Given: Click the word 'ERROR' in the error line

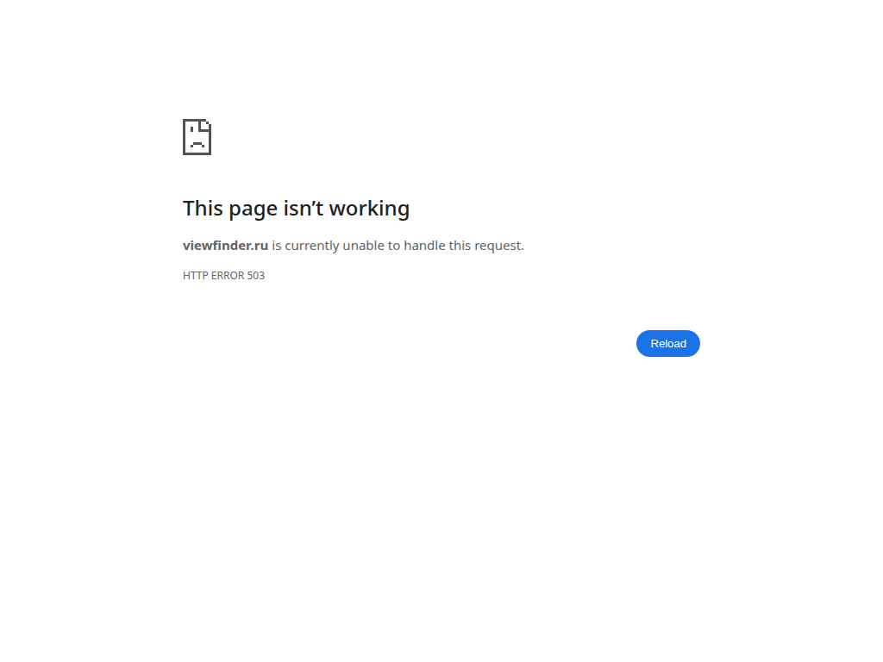Looking at the screenshot, I should pyautogui.click(x=228, y=275).
